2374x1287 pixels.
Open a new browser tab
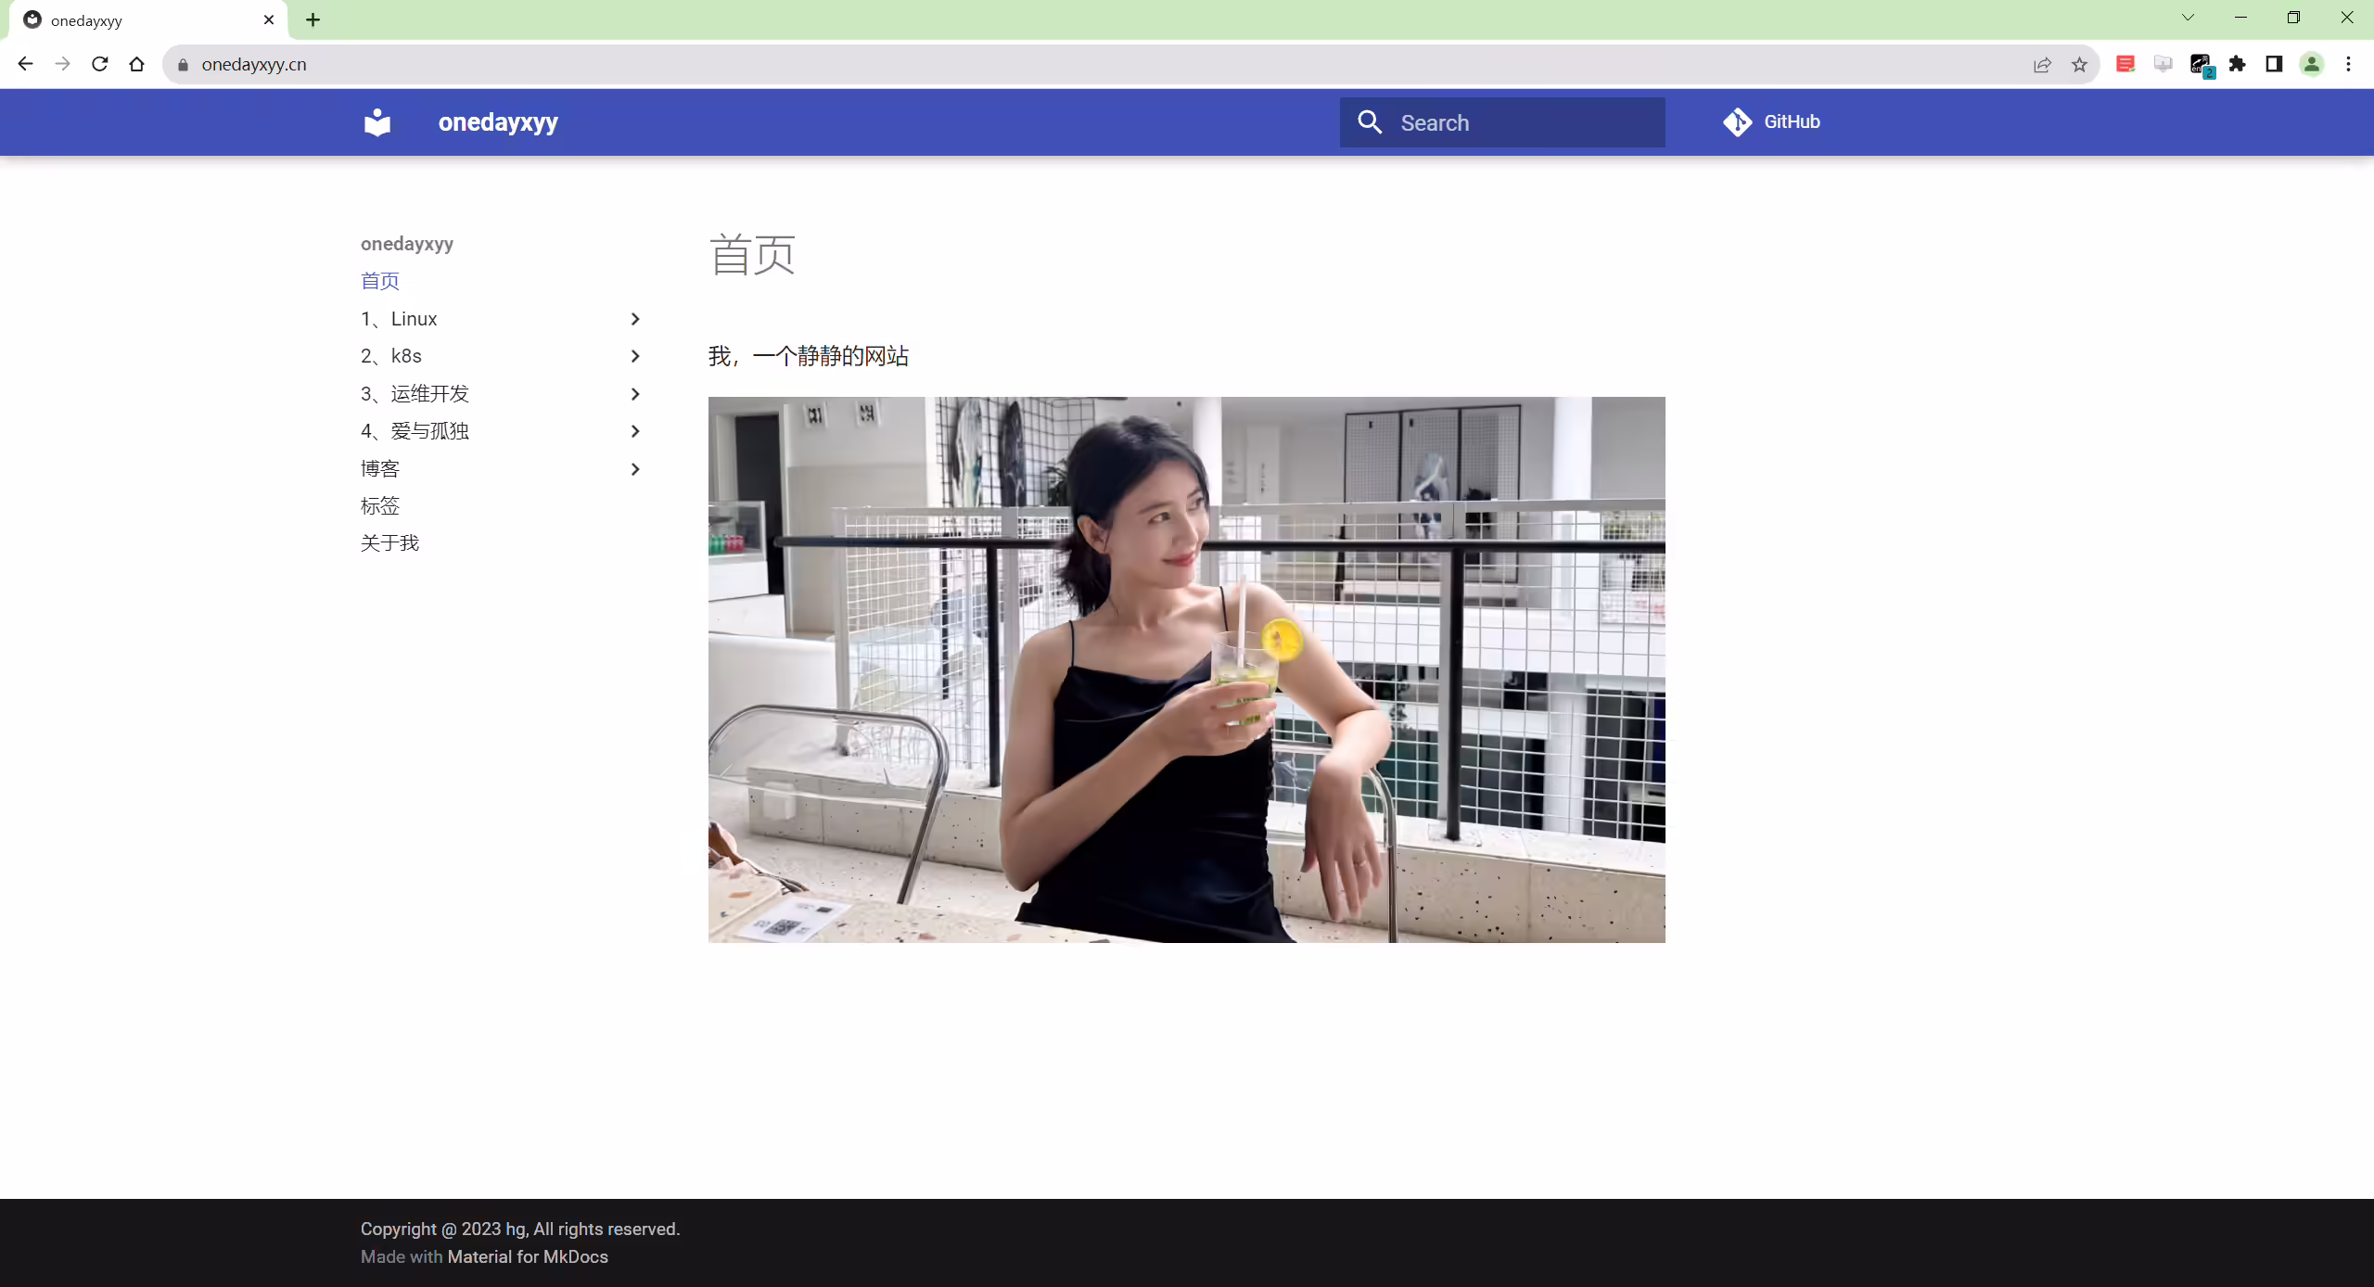[x=313, y=19]
